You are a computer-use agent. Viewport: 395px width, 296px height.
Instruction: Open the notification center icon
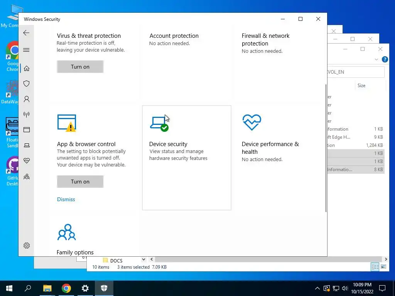point(382,288)
